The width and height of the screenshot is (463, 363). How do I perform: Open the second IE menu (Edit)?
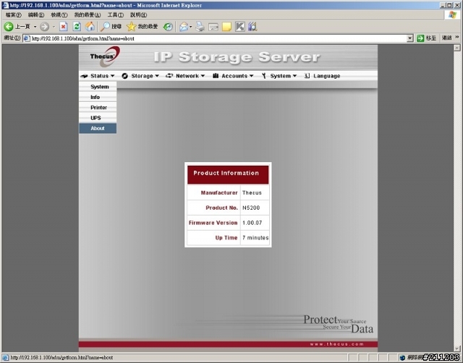[36, 14]
